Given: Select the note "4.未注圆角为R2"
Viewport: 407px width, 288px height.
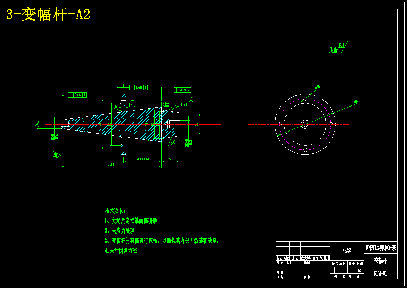Looking at the screenshot, I should [x=121, y=251].
